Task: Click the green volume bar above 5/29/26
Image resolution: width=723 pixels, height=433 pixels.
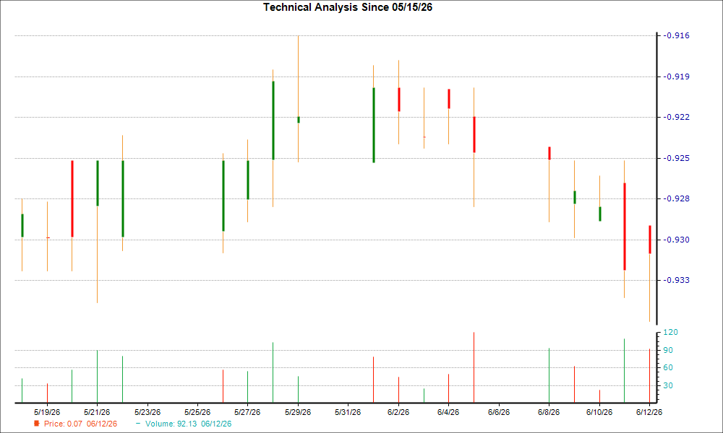Action: tap(298, 389)
